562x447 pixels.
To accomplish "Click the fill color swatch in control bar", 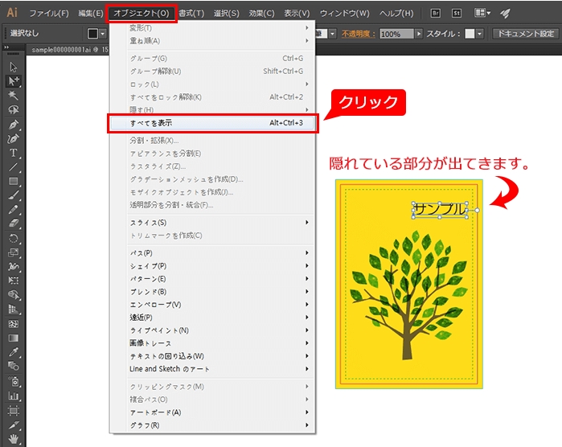I will 92,33.
